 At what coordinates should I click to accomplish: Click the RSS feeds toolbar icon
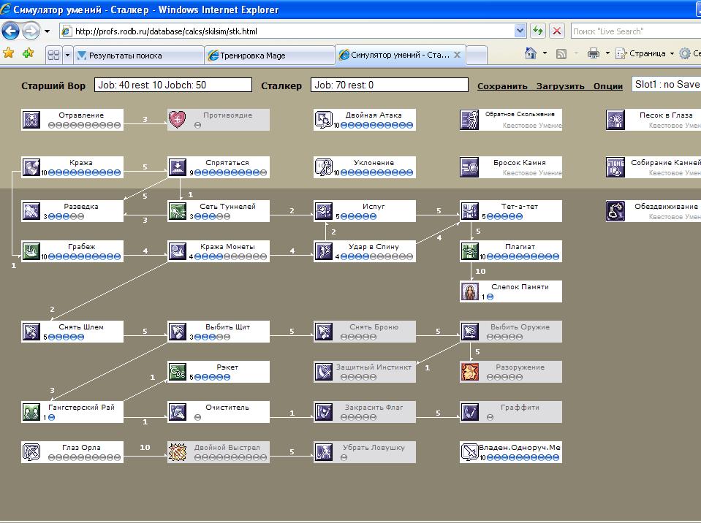[x=561, y=54]
